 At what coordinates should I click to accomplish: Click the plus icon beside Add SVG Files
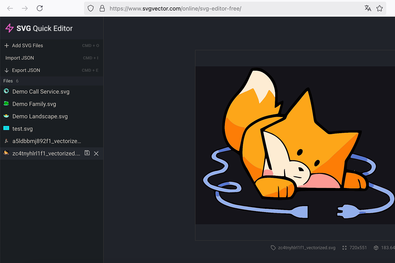coord(6,46)
